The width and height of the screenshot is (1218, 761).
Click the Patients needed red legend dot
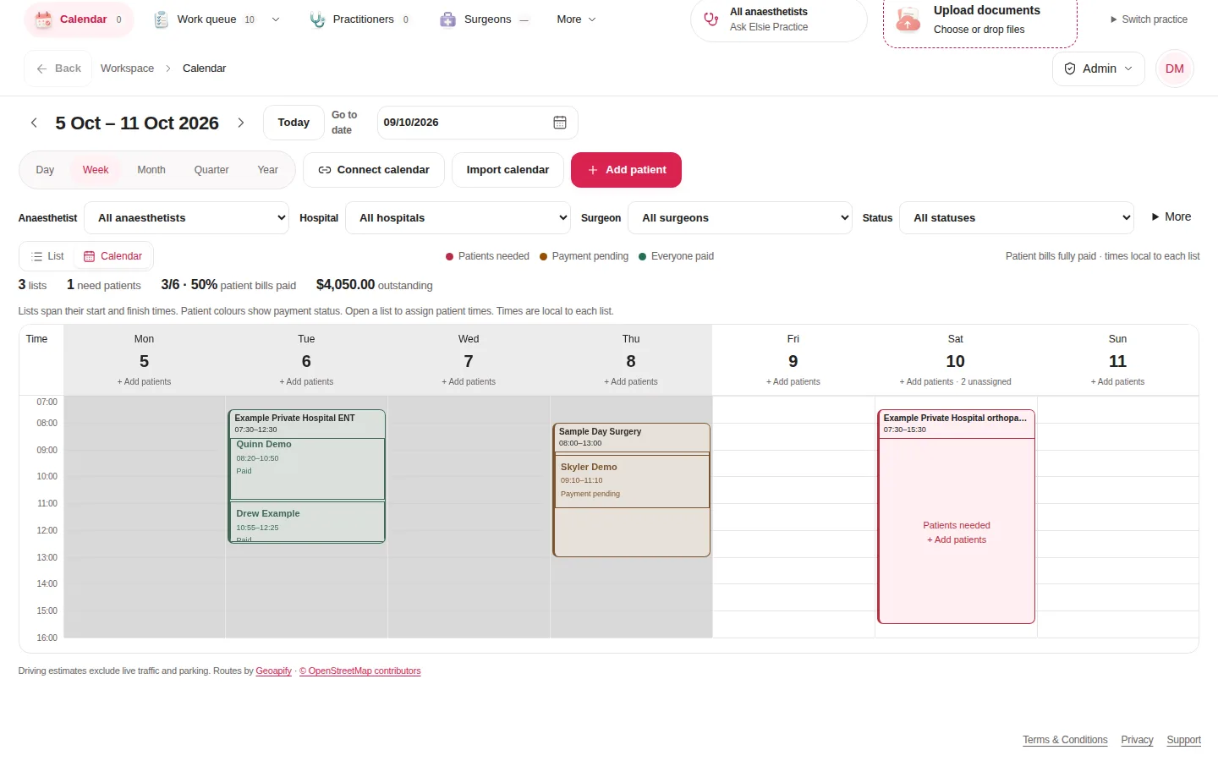point(450,256)
